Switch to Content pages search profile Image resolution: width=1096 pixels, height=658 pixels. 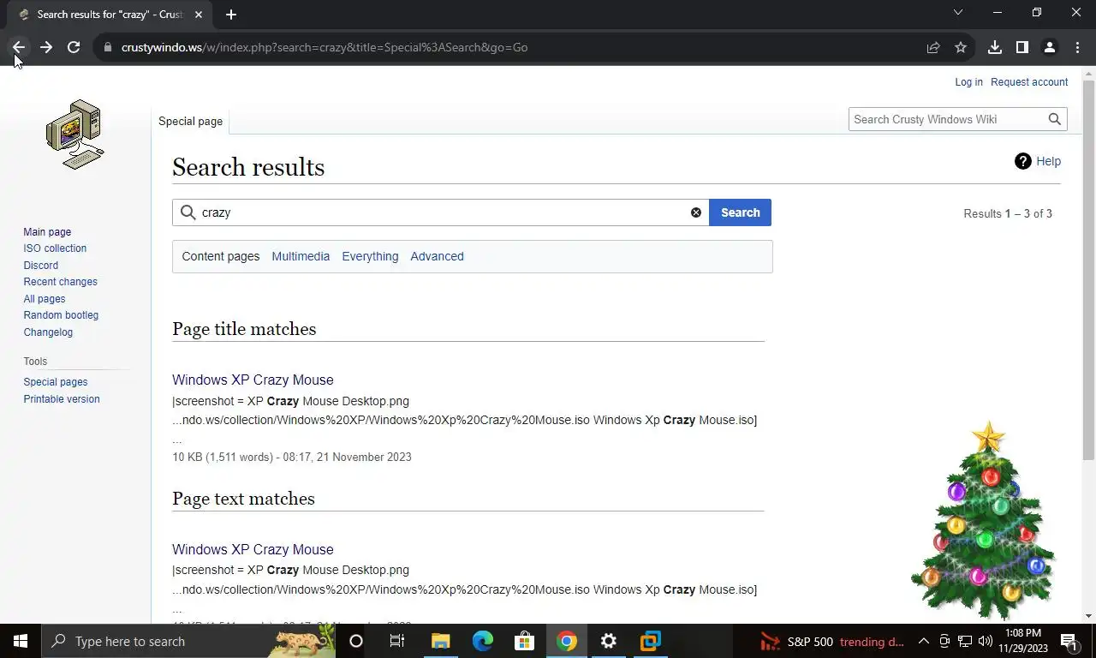coord(221,256)
